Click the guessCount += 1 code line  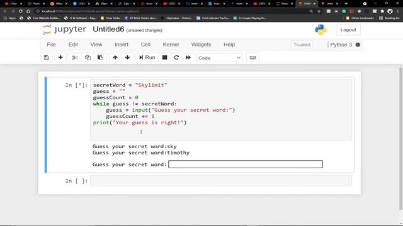(130, 116)
